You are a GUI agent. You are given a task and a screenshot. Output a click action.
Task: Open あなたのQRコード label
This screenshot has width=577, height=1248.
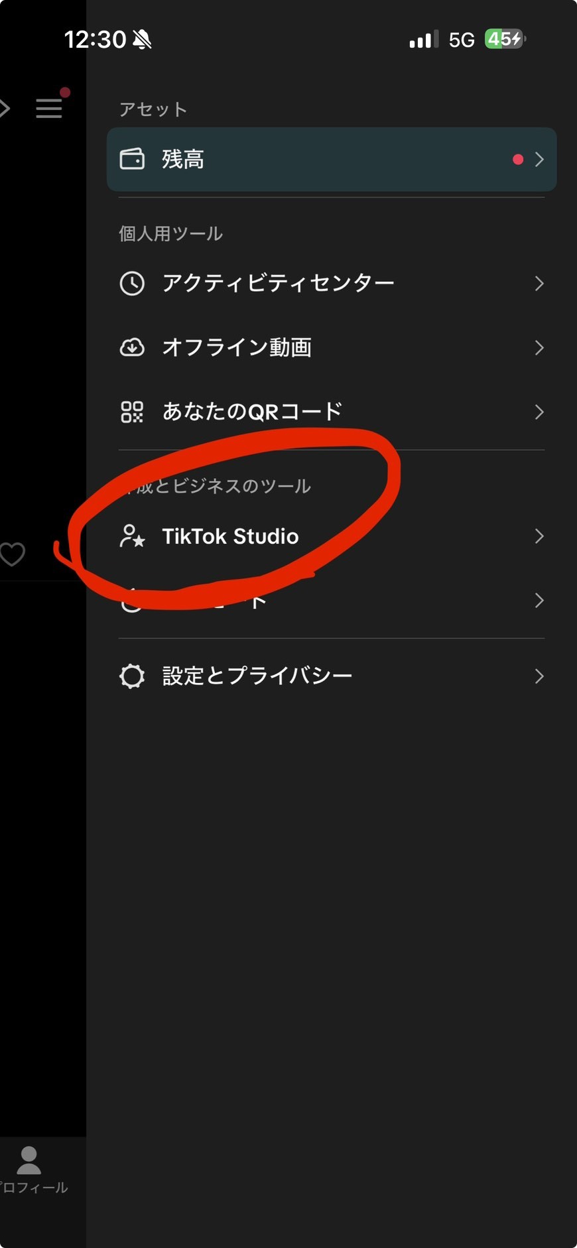(252, 412)
